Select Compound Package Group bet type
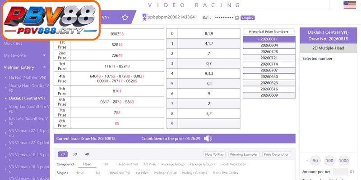The width and height of the screenshot is (361, 180). tap(173, 164)
